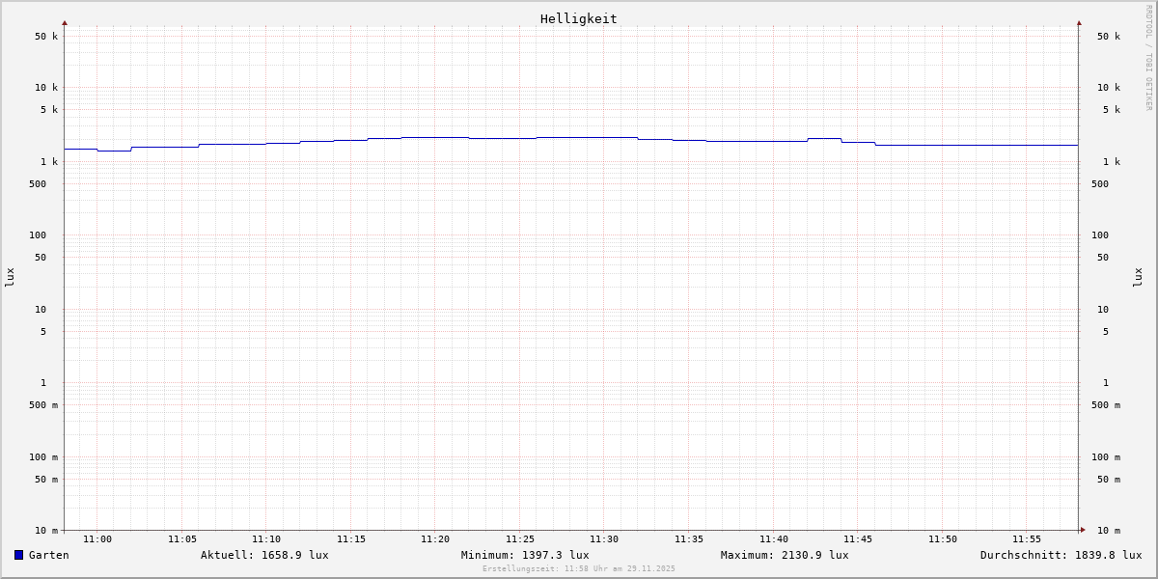Click the Erstellungszeit timestamp footer text
Viewport: 1158px width, 579px height.
click(x=579, y=569)
